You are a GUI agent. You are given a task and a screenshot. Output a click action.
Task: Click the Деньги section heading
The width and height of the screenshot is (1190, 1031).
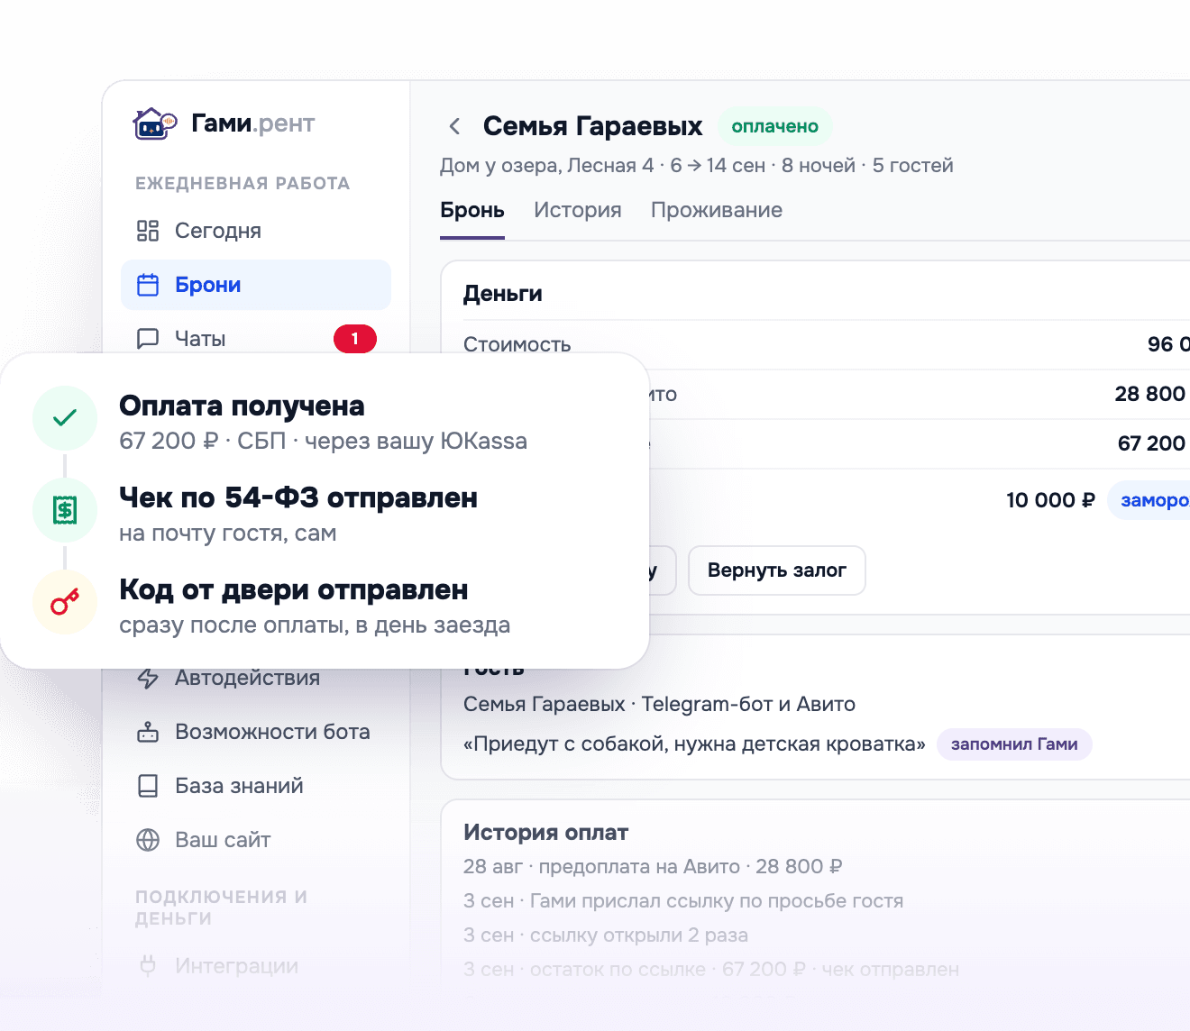coord(503,294)
